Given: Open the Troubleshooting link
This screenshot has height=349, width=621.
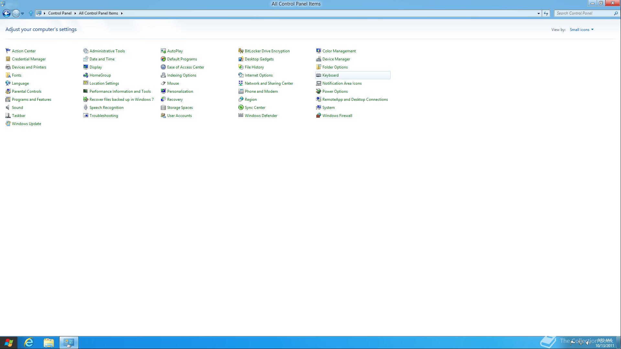Looking at the screenshot, I should [104, 115].
